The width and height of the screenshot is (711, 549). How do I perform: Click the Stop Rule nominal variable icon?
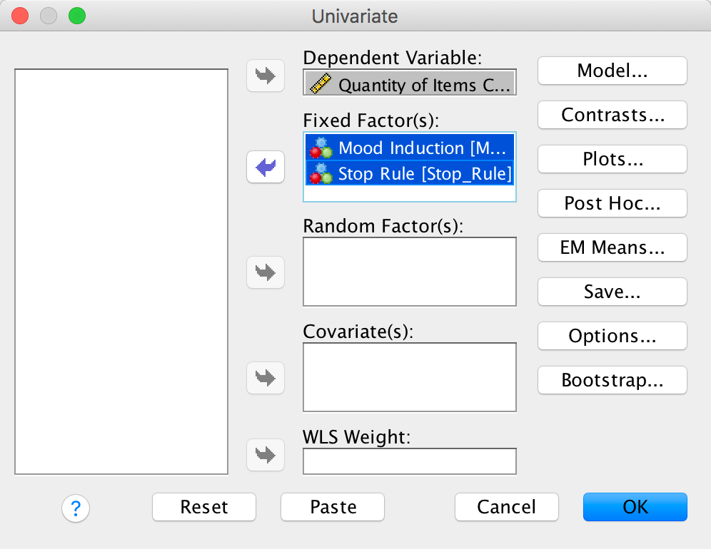tap(321, 173)
